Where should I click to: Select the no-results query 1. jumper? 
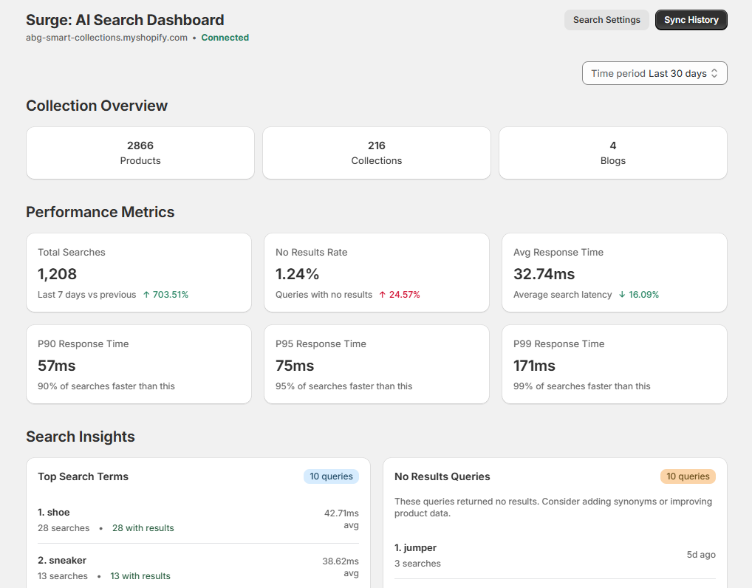pyautogui.click(x=415, y=547)
